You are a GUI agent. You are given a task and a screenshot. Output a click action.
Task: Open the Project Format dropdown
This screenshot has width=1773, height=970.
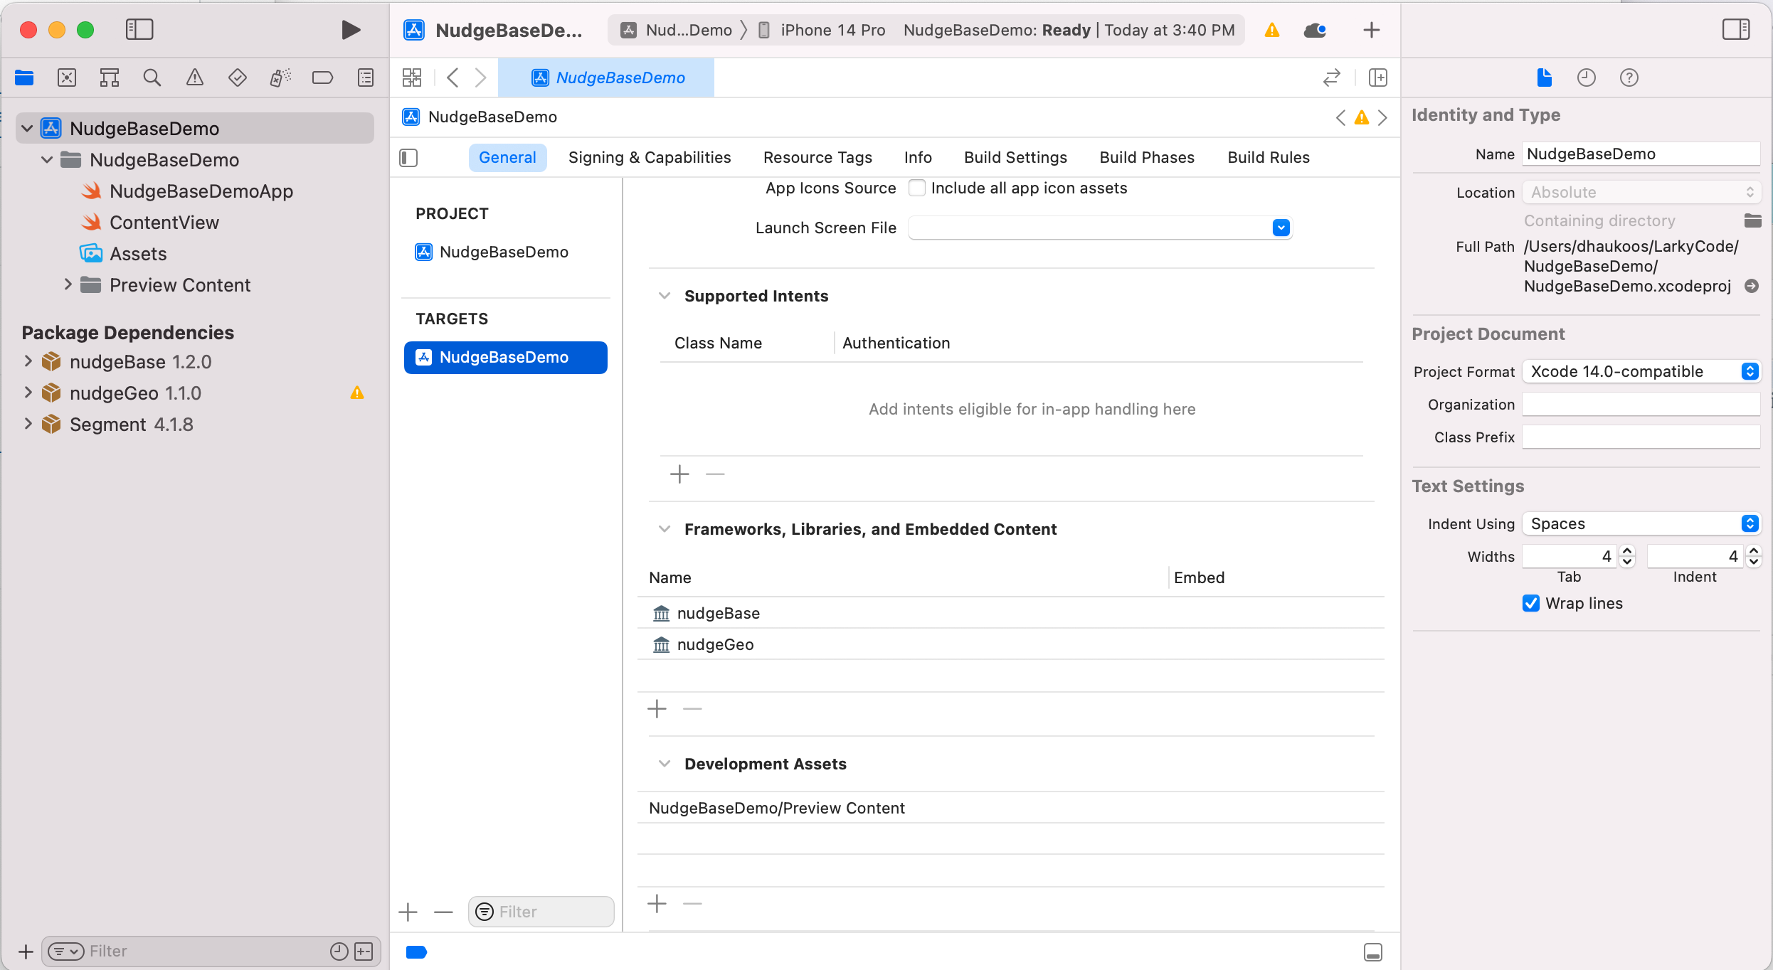[x=1641, y=371]
